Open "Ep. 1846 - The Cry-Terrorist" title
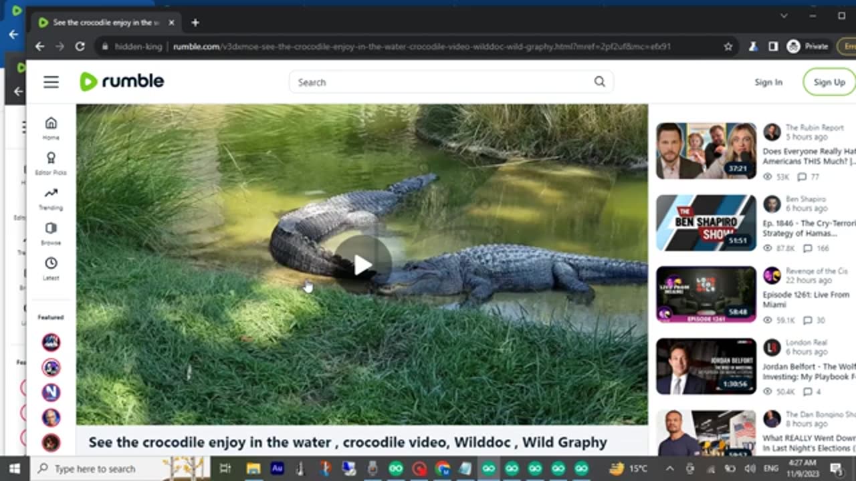Image resolution: width=856 pixels, height=481 pixels. (809, 228)
